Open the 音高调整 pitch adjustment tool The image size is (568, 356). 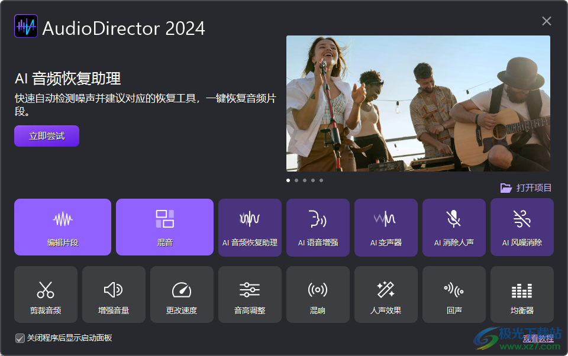click(250, 294)
